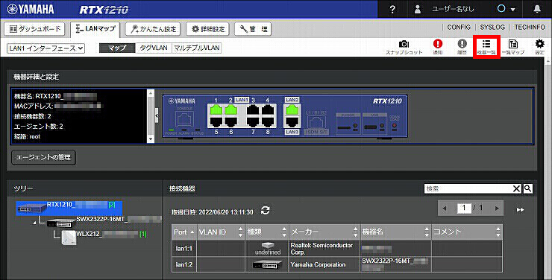Select the マップ view tab
The image size is (552, 280).
coord(117,48)
